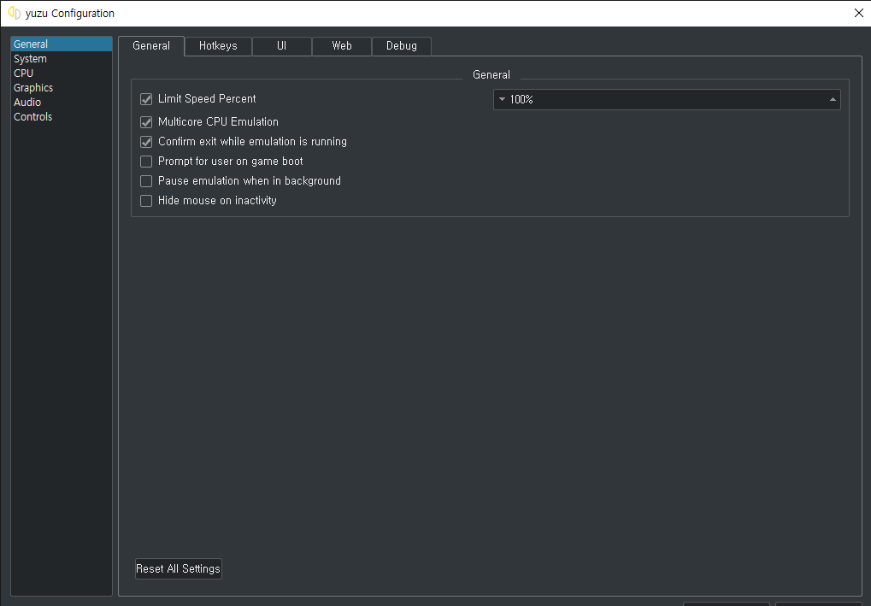Open System settings in sidebar
Viewport: 871px width, 606px height.
click(61, 58)
